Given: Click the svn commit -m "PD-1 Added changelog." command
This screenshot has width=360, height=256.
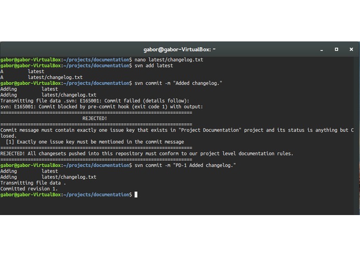Looking at the screenshot, I should (x=185, y=165).
